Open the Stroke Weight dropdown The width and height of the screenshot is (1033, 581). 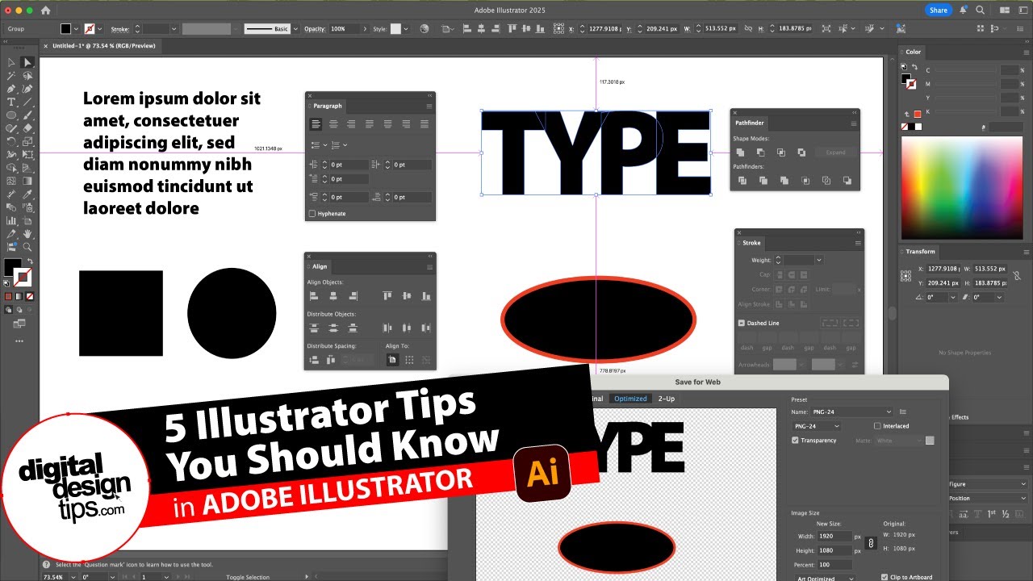coord(818,260)
